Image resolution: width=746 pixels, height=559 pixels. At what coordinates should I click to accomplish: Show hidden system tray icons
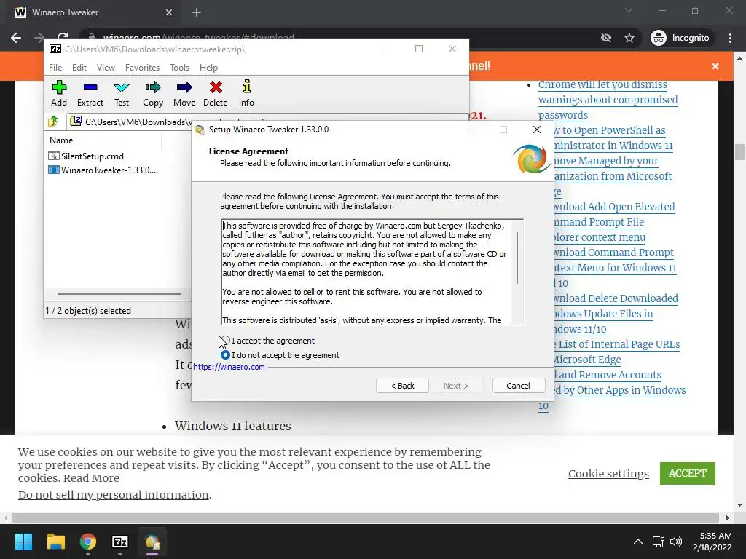click(x=638, y=542)
